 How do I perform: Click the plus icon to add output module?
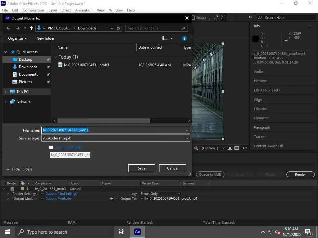112,199
